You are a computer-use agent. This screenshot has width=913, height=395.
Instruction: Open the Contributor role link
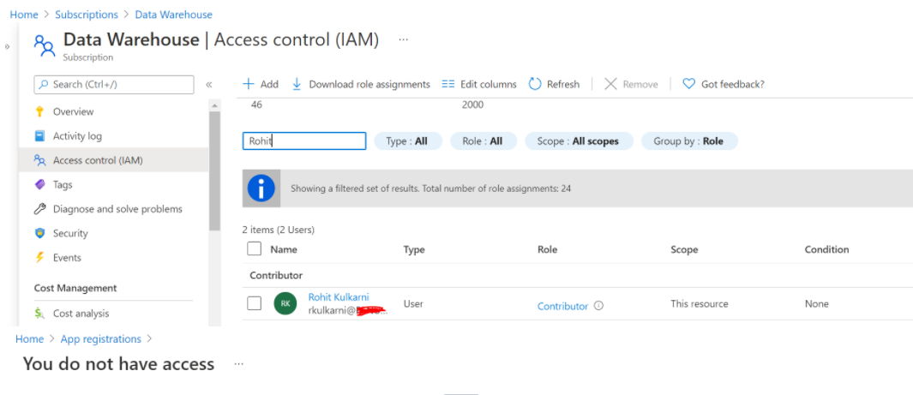562,306
